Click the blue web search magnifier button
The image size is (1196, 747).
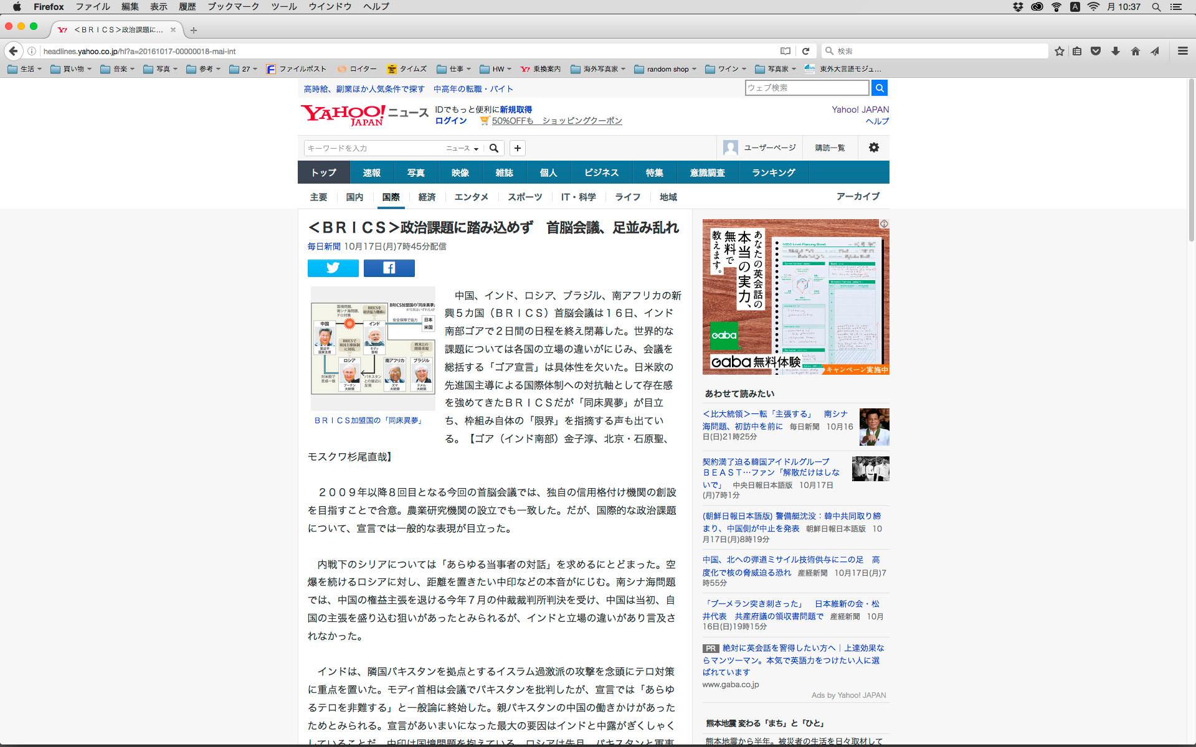pos(879,88)
